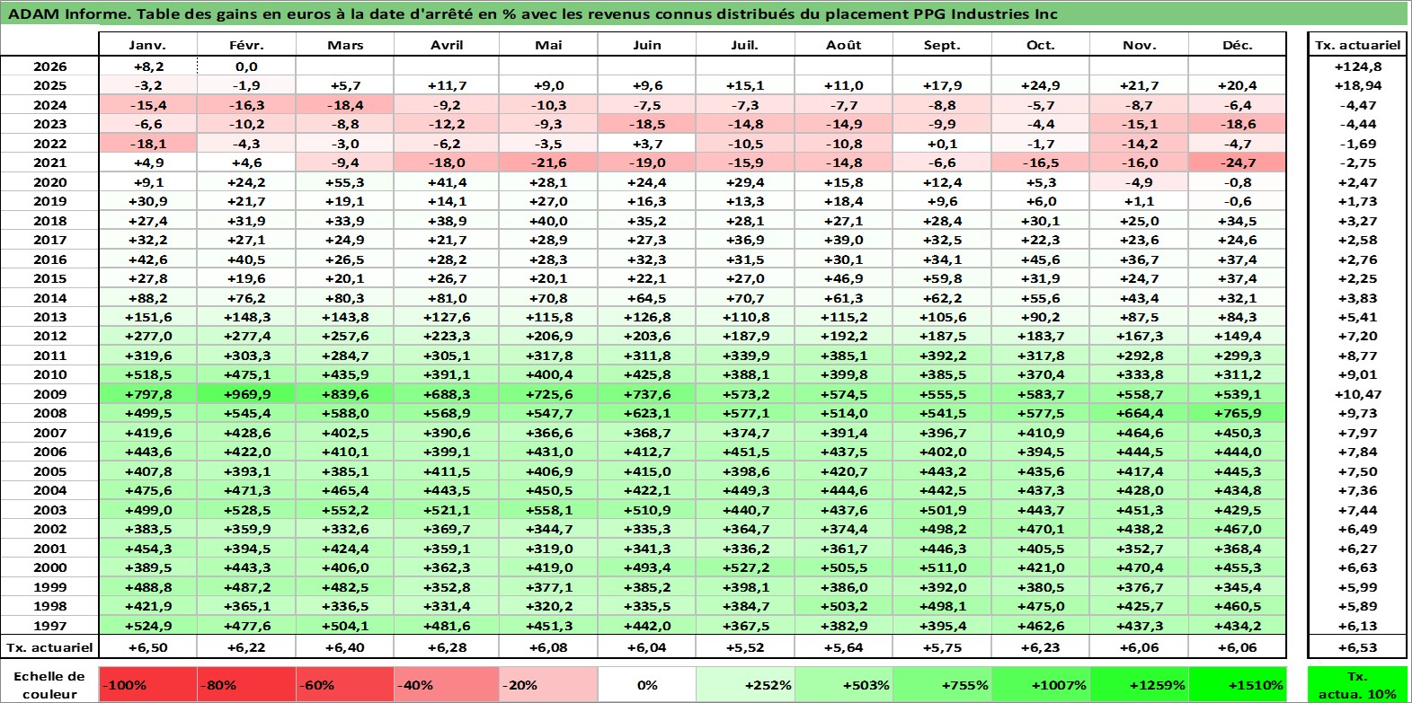Click +124,8 in the 2026 row
1412x703 pixels.
click(x=1357, y=66)
